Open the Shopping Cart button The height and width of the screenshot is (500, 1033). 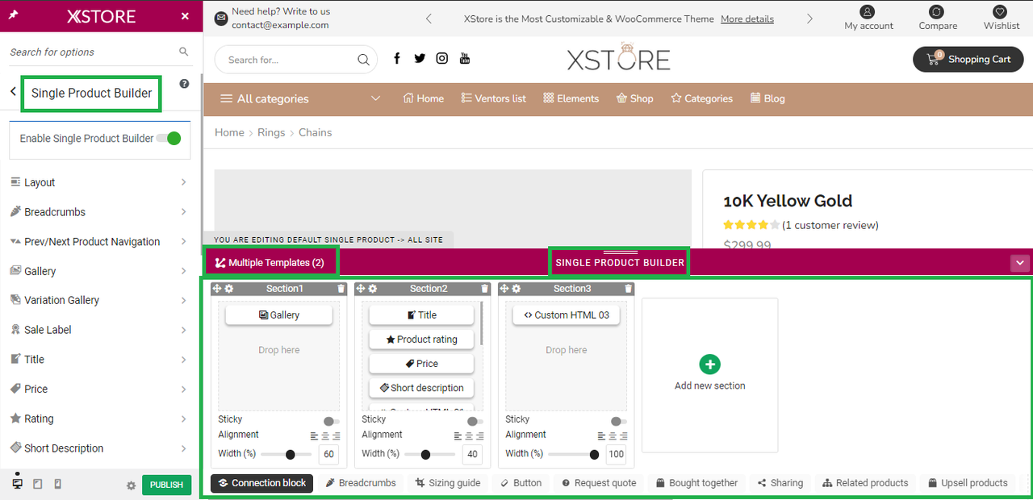click(x=968, y=59)
